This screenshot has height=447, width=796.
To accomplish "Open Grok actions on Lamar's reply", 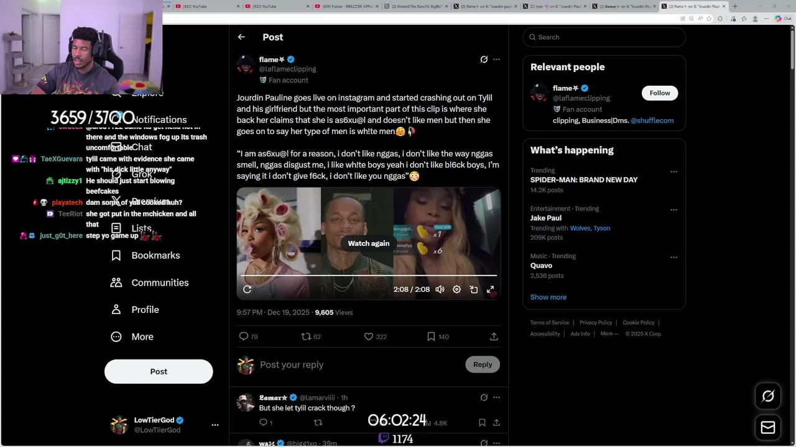I will click(484, 397).
